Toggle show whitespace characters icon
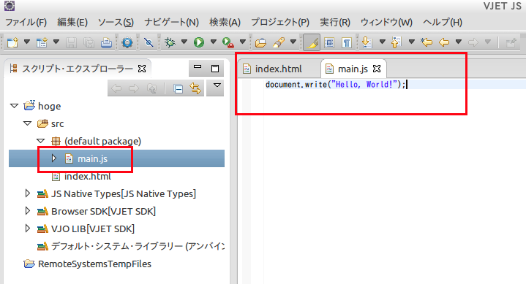 coord(347,42)
